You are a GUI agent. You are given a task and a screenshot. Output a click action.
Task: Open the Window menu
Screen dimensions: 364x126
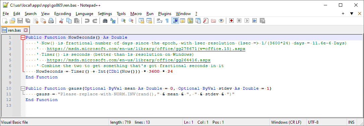[x=183, y=14]
